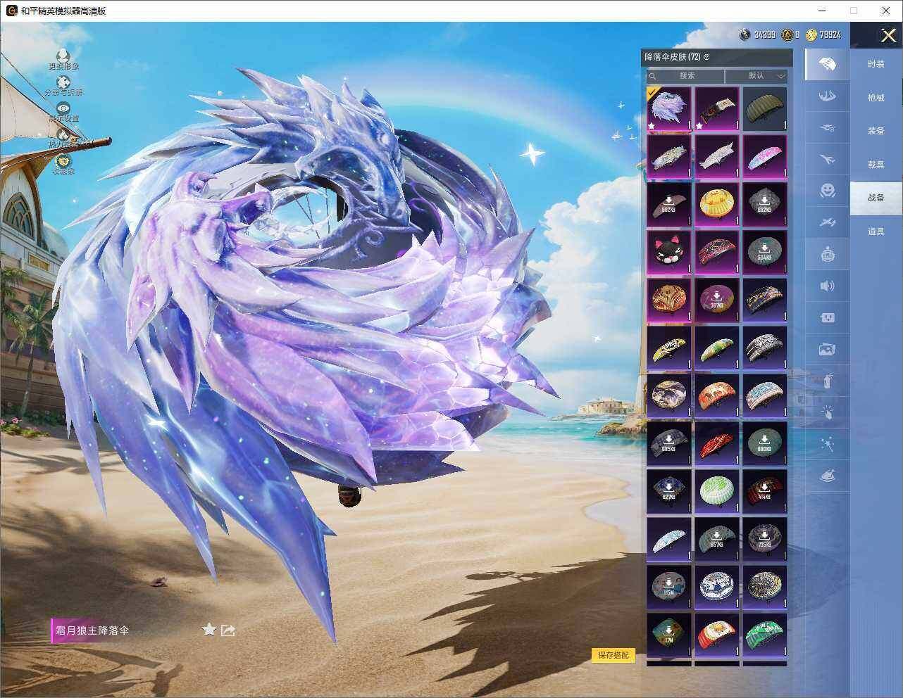Download the 692KB parachute skin

(x=765, y=205)
